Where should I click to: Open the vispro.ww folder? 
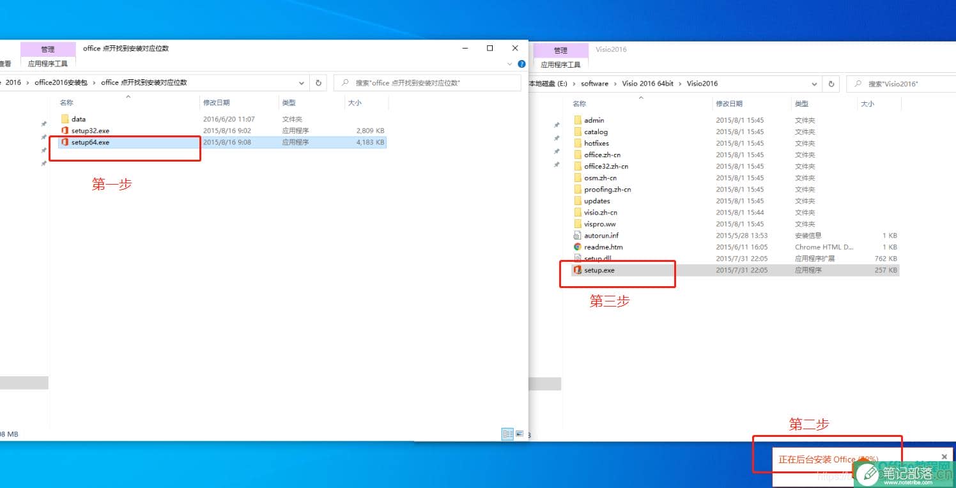tap(595, 224)
